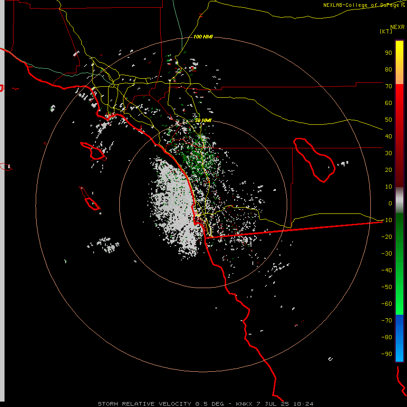The image size is (407, 407).
Task: Select the 40 value on velocity scale
Action: click(x=388, y=136)
